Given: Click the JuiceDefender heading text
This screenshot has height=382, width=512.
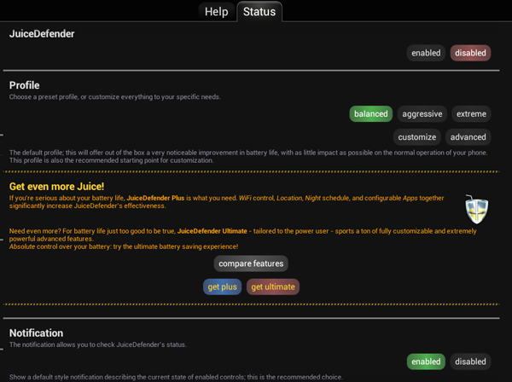Looking at the screenshot, I should coord(42,33).
